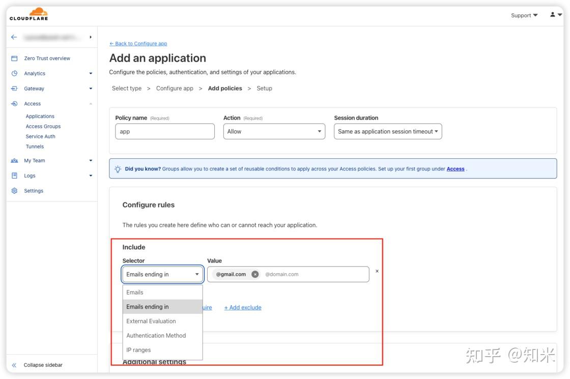Click the Gateway sidebar icon
The width and height of the screenshot is (570, 379).
point(14,89)
